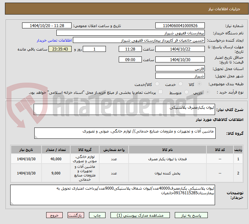Click the response deadline date 1404/10/22
249x224 pixels.
(180, 49)
